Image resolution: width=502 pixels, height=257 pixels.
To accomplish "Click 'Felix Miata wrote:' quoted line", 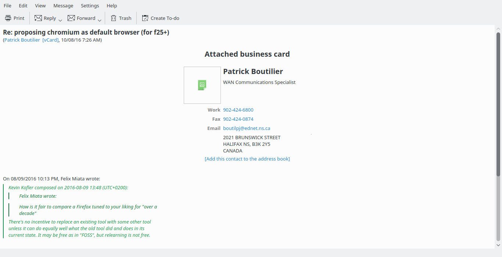I will [x=38, y=196].
